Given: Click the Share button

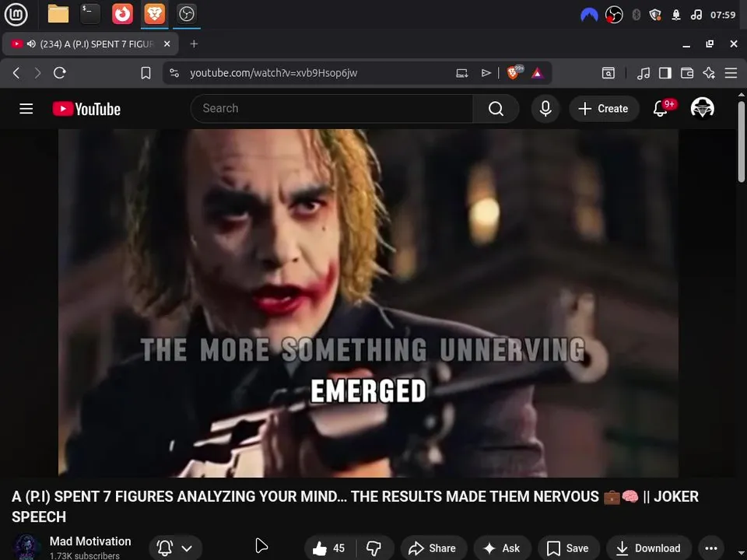Looking at the screenshot, I should click(433, 548).
